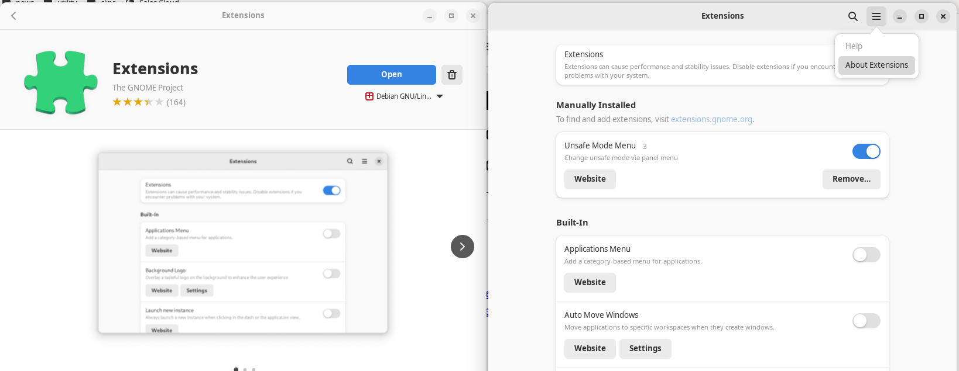Click the back arrow in GNOME Software
959x371 pixels.
tap(13, 16)
